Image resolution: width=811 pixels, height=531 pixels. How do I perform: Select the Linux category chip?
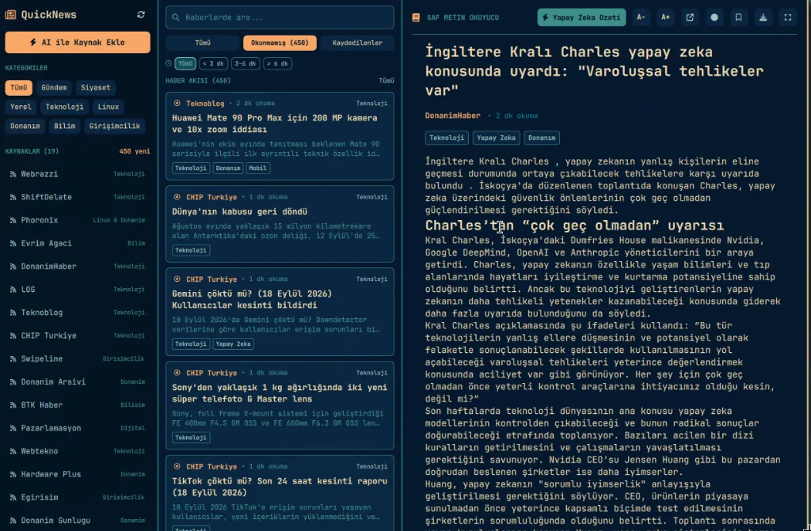[x=108, y=107]
